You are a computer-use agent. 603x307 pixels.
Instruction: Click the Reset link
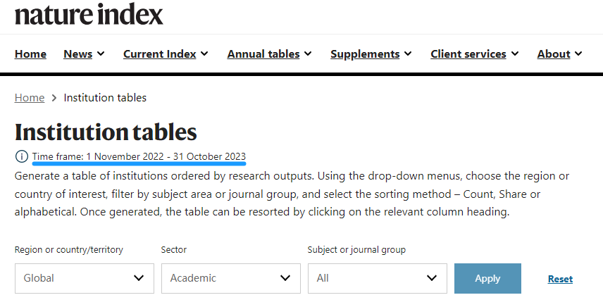coord(560,279)
